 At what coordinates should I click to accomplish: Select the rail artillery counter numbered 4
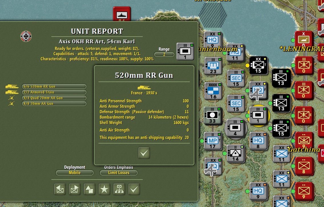[236, 128]
